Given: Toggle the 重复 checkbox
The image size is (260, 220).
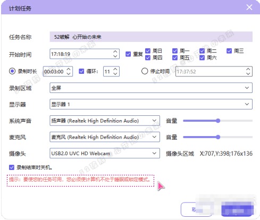Looking at the screenshot, I should [x=128, y=54].
